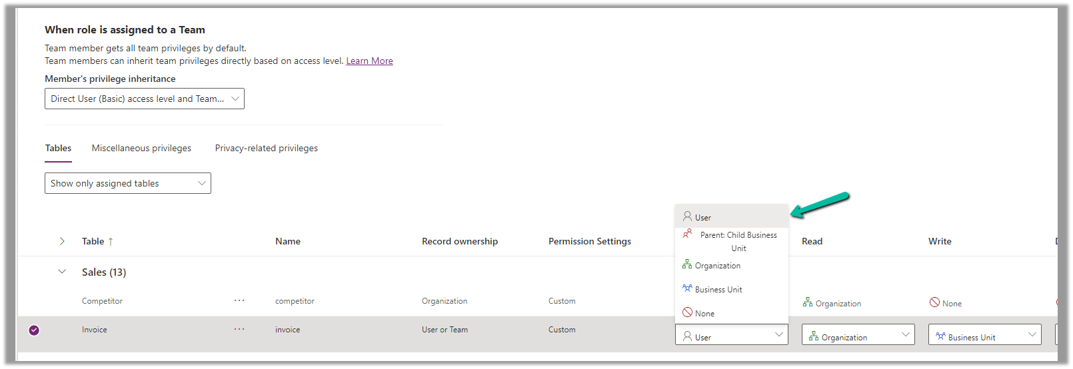Image resolution: width=1073 pixels, height=369 pixels.
Task: Collapse the Sales (13) group
Action: tap(62, 272)
